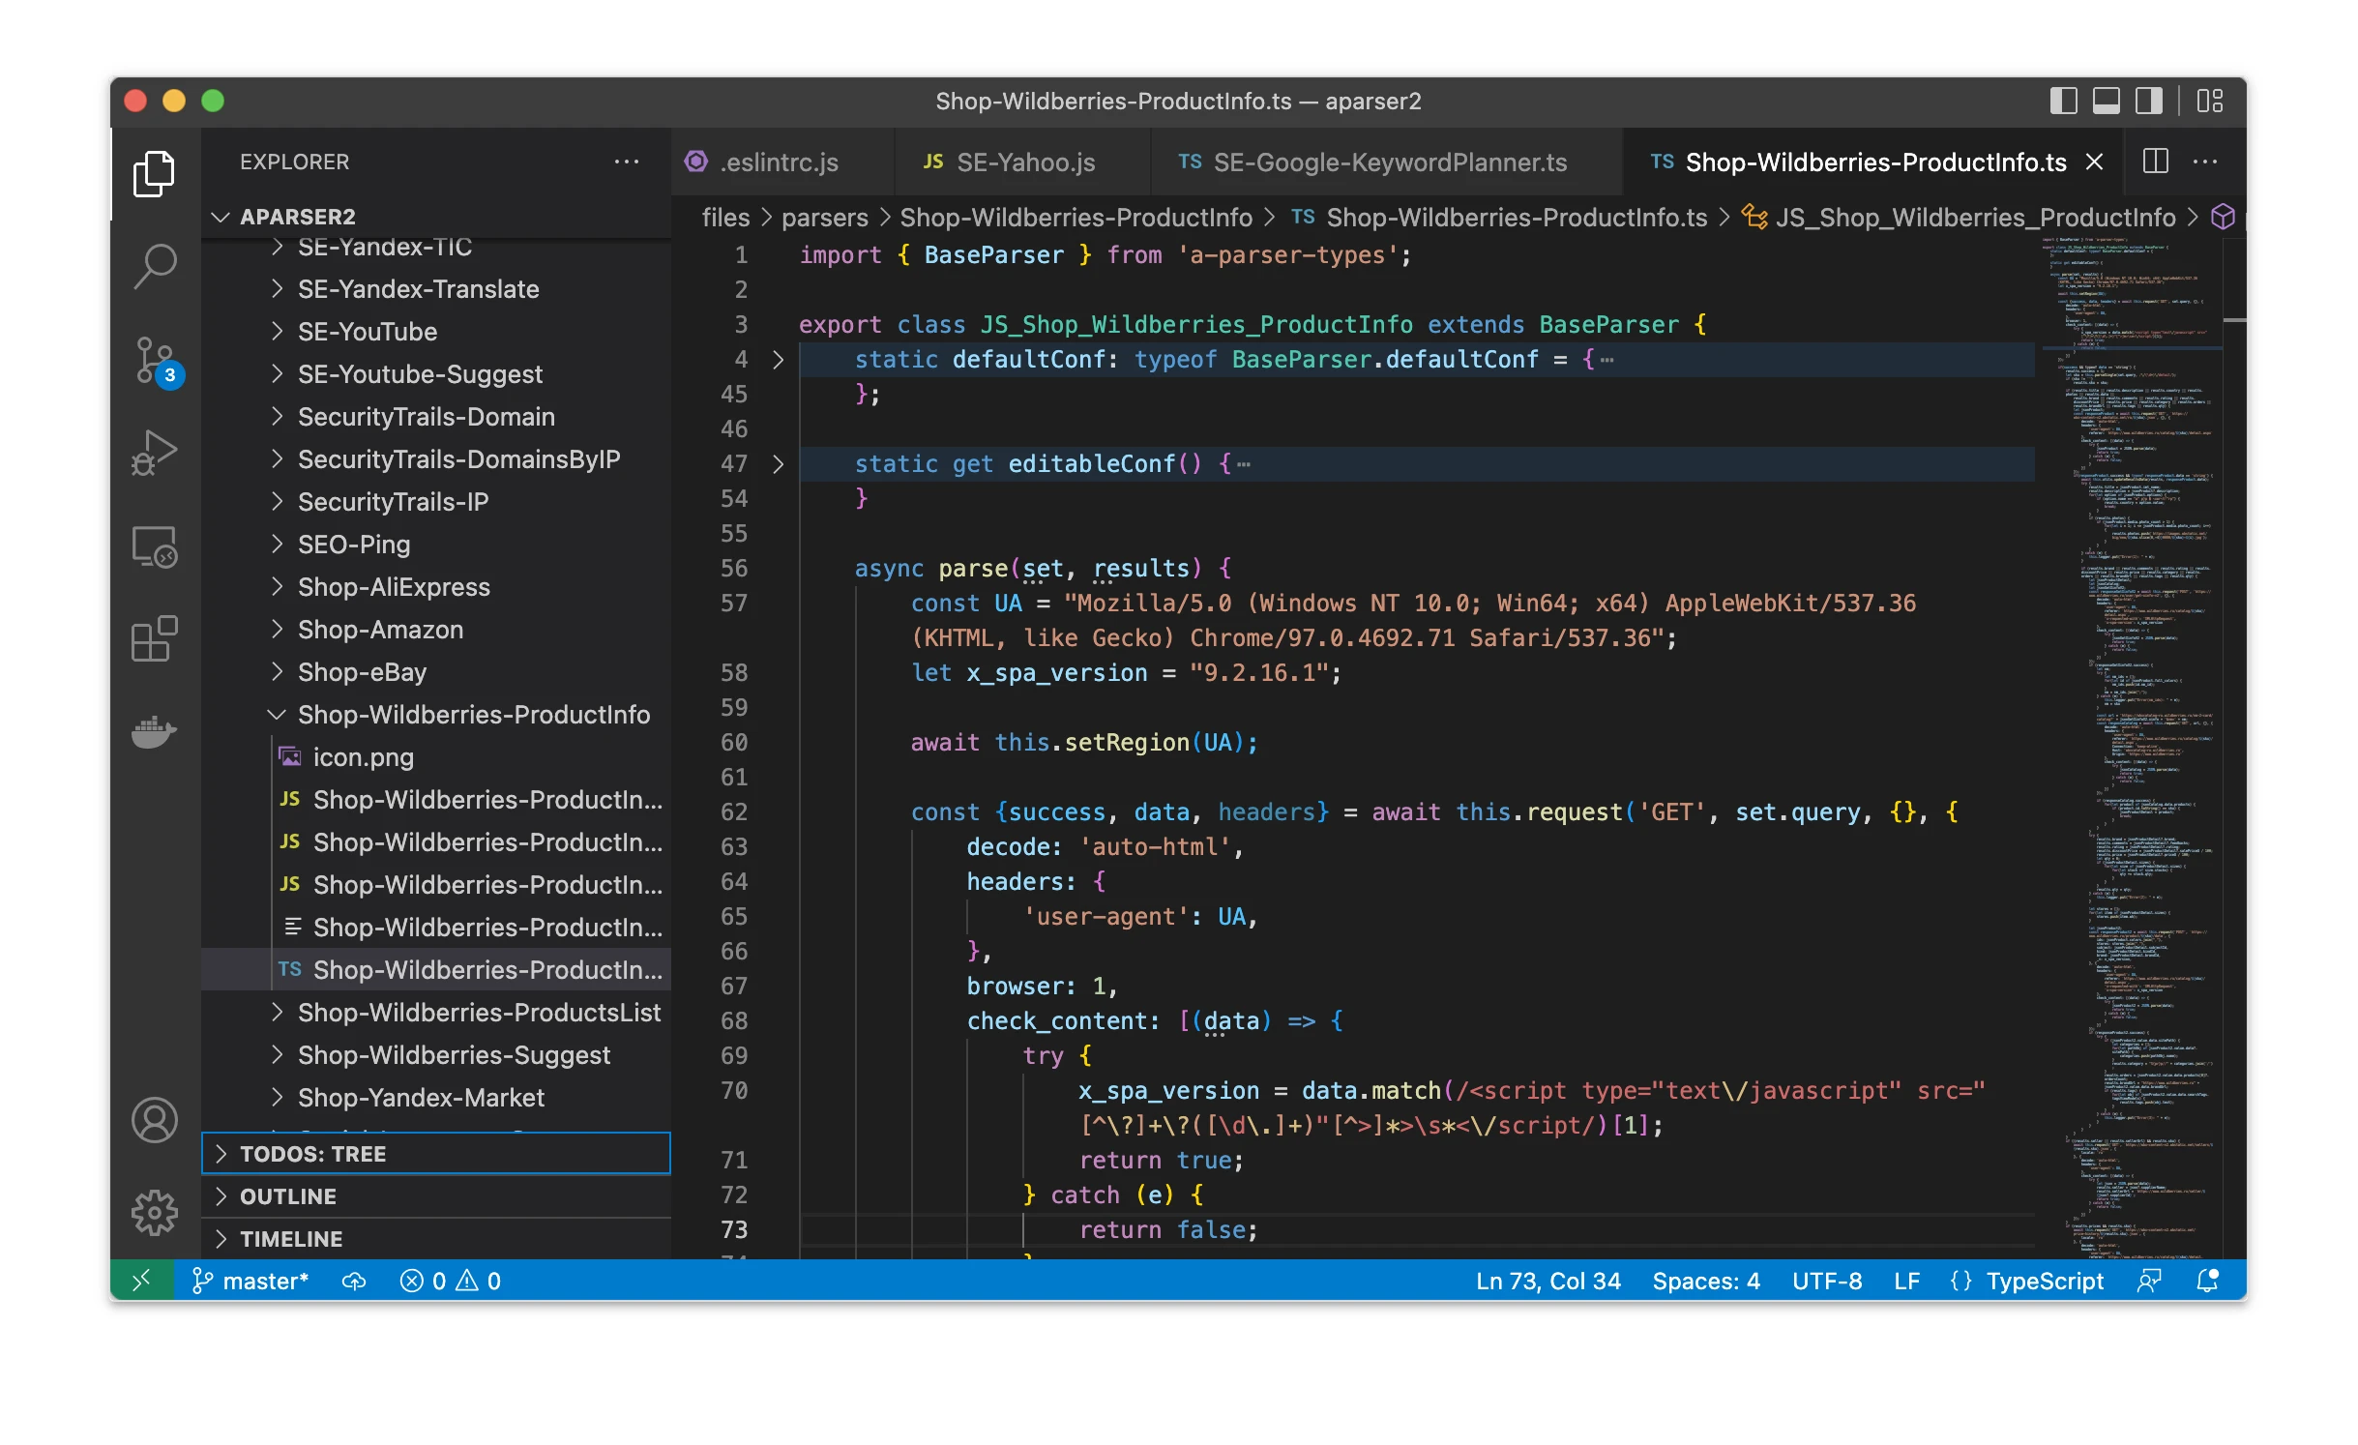The image size is (2358, 1445).
Task: Expand Shop-eBay folder
Action: (x=436, y=672)
